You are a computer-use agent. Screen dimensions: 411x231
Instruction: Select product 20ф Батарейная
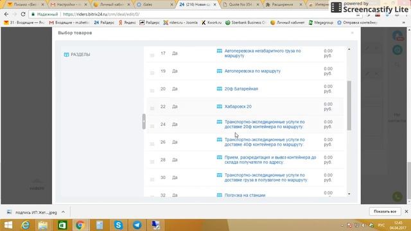pos(241,89)
